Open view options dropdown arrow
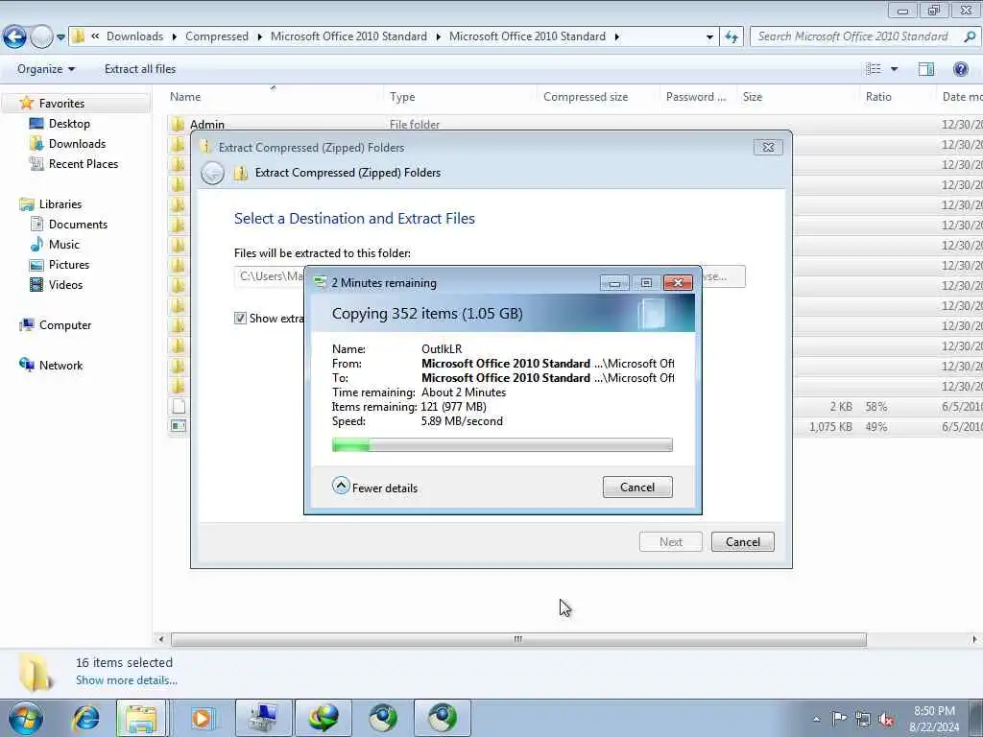This screenshot has height=737, width=983. (x=894, y=69)
